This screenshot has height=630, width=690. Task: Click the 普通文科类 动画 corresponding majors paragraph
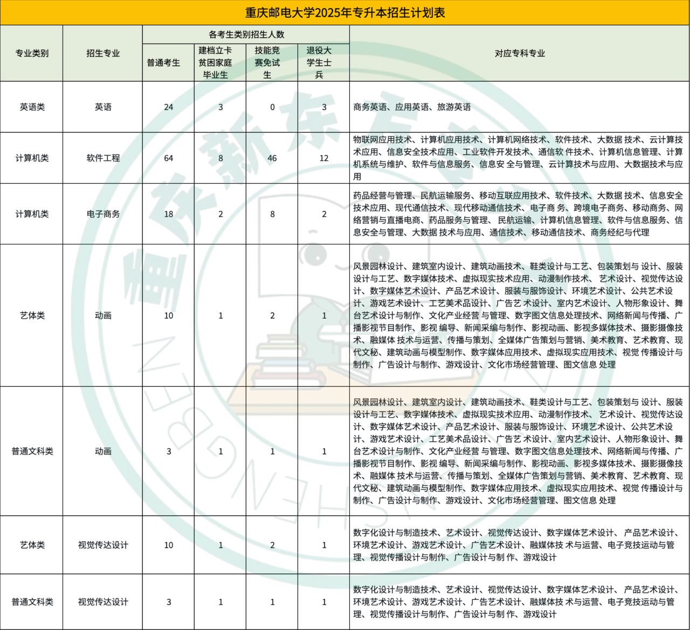coord(518,451)
